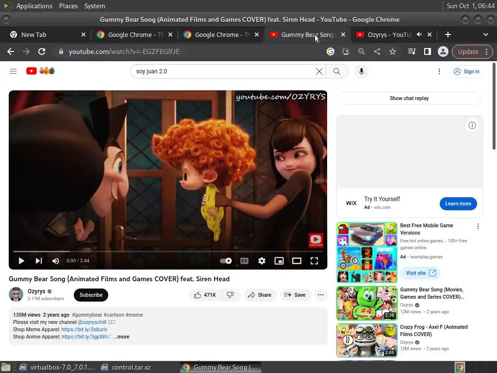Clear the search box text
Image resolution: width=497 pixels, height=373 pixels.
[319, 71]
